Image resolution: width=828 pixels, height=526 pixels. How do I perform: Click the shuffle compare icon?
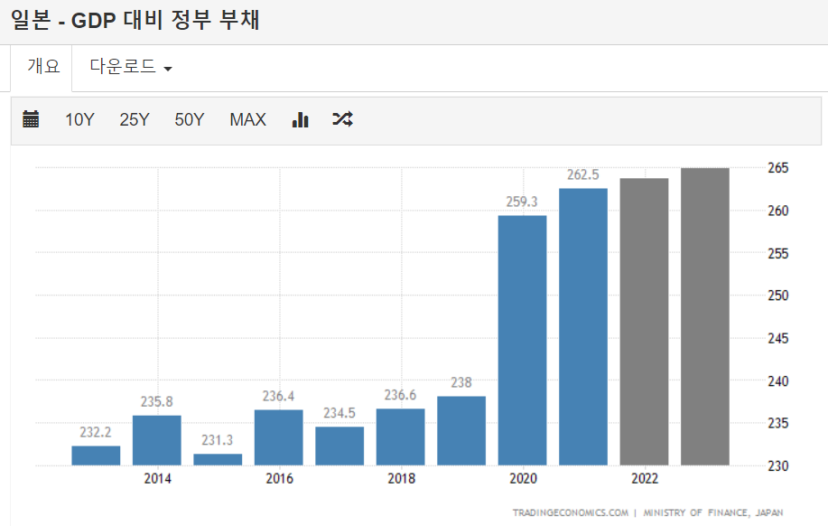tap(342, 119)
